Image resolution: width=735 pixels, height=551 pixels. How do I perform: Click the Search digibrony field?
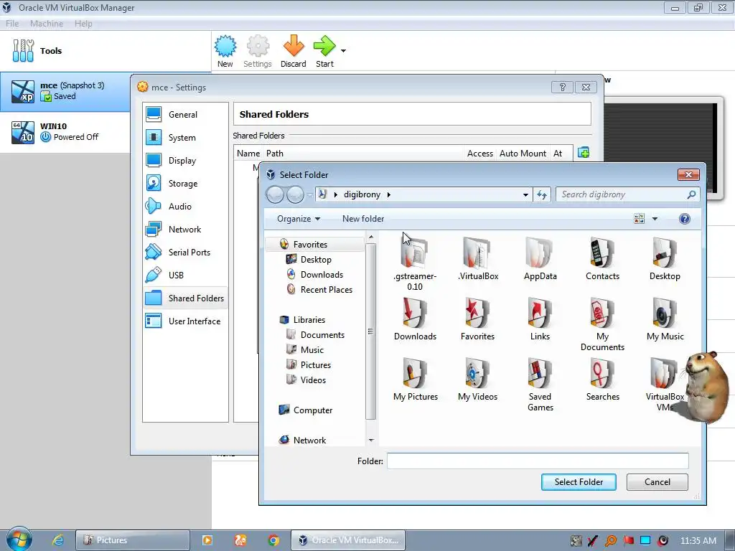(627, 194)
